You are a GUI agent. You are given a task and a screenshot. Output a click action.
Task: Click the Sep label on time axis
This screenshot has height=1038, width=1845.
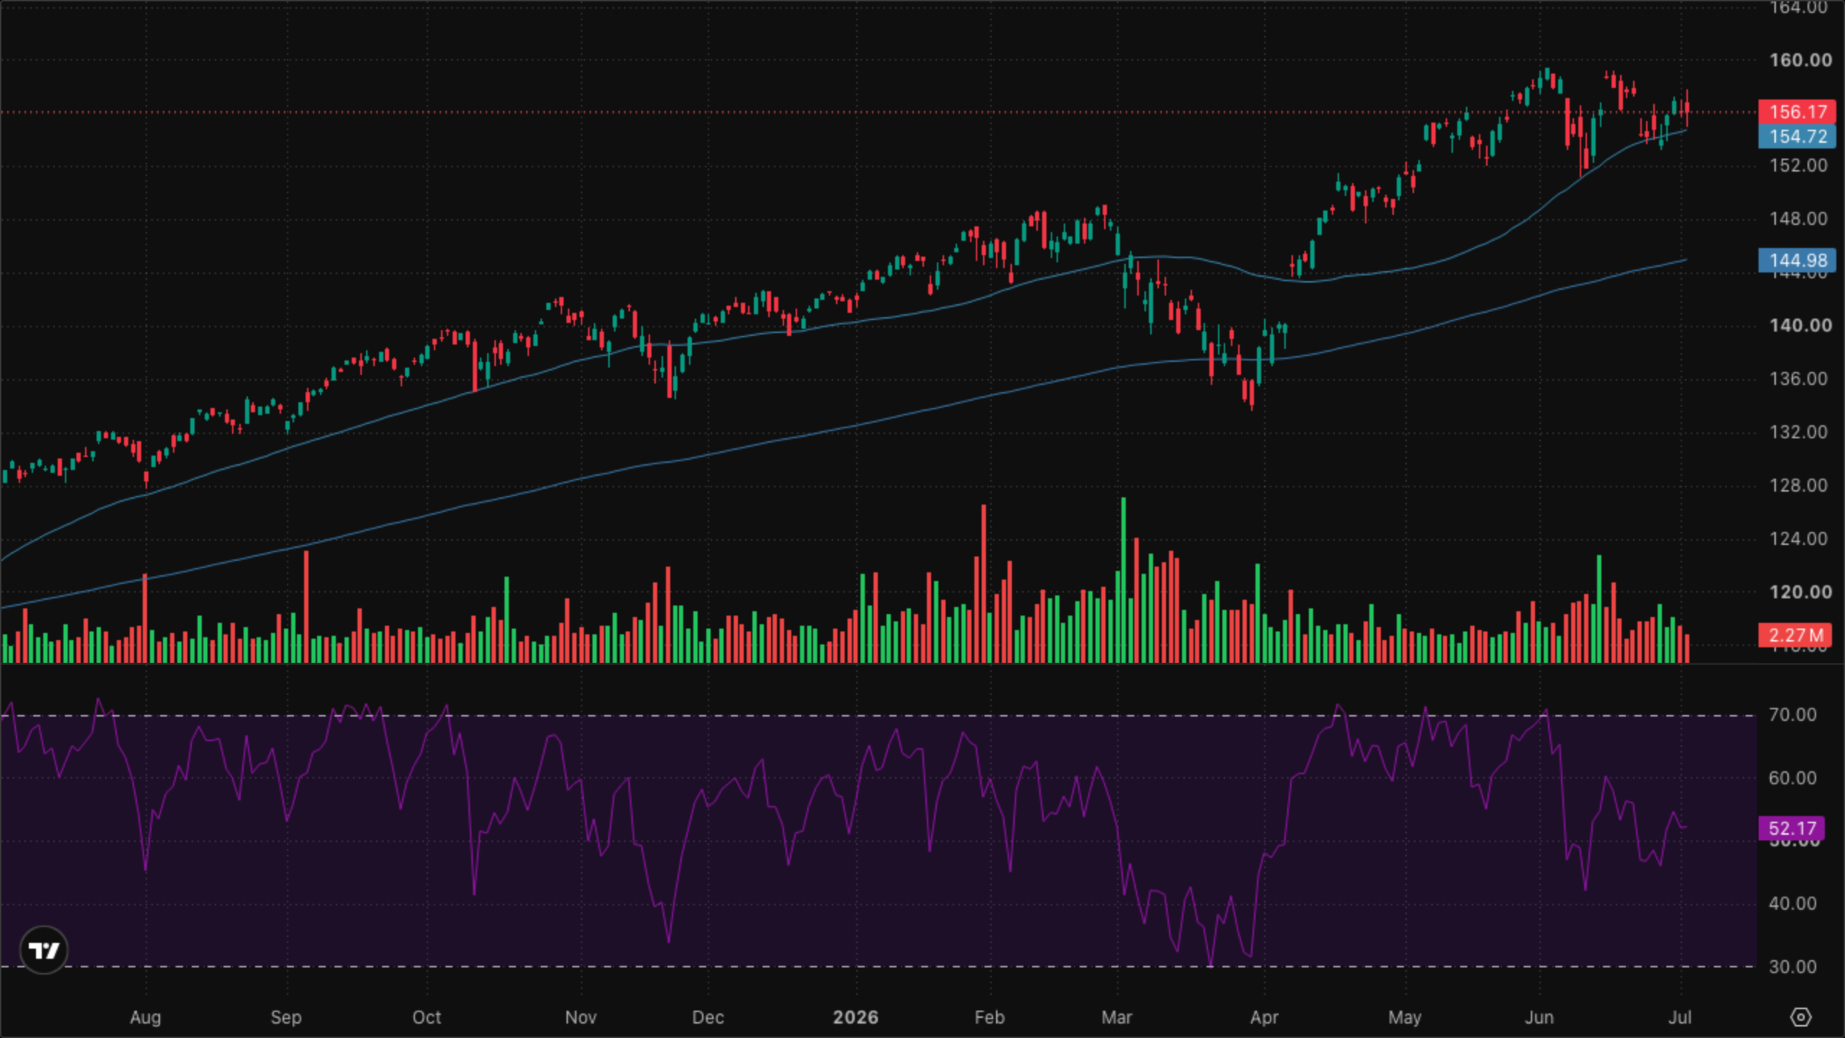coord(286,1018)
